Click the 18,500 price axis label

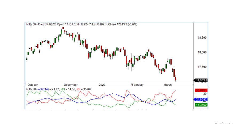(x=202, y=38)
